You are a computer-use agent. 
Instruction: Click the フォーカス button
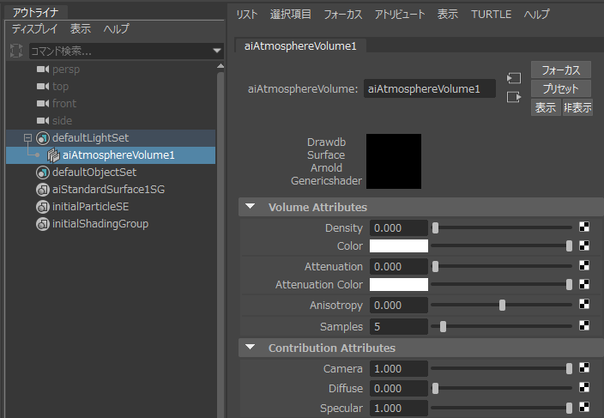[x=561, y=70]
